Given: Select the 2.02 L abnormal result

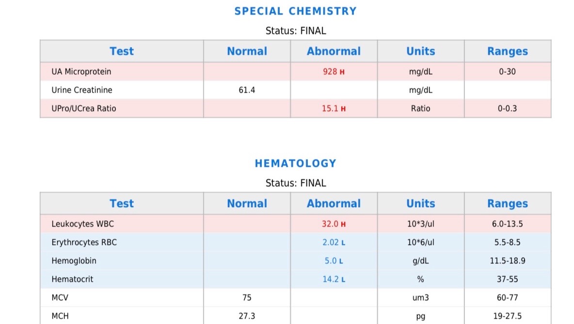Looking at the screenshot, I should coord(334,243).
